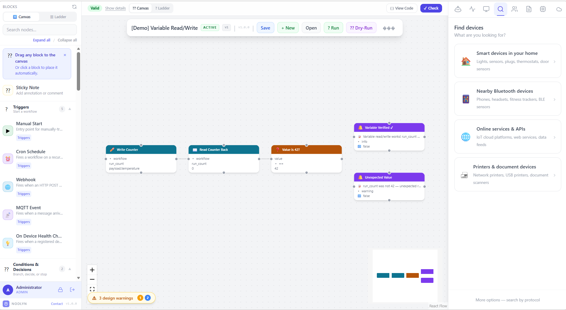Viewport: 566px width, 310px height.
Task: Click the Search nodes input field
Action: click(40, 30)
